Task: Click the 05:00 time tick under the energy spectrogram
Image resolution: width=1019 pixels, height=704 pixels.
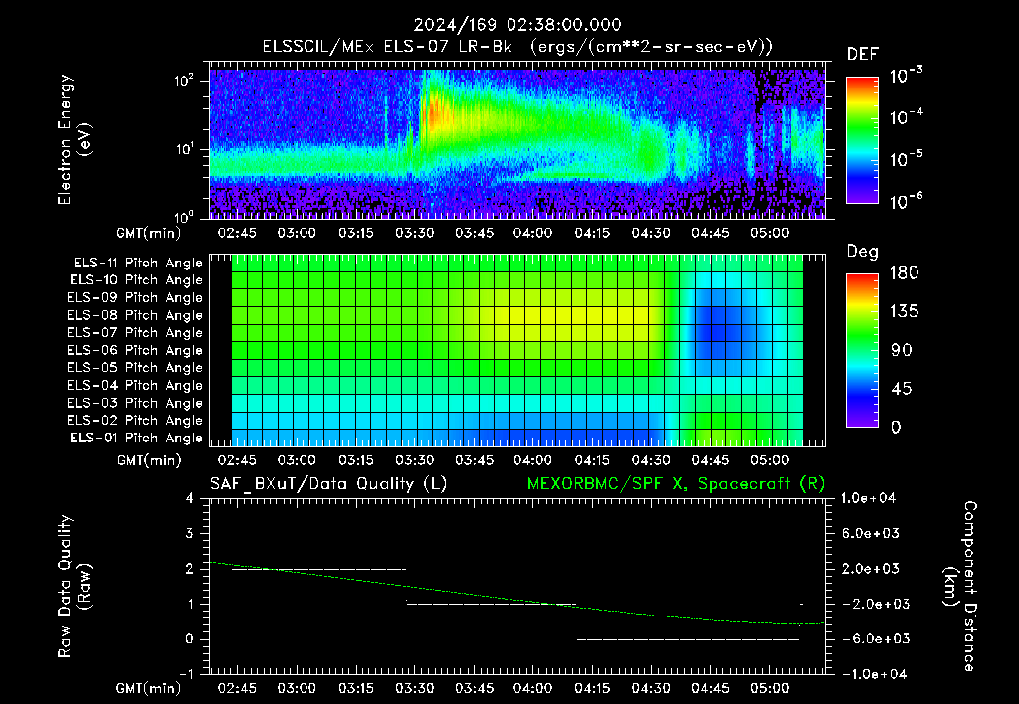Action: 769,233
